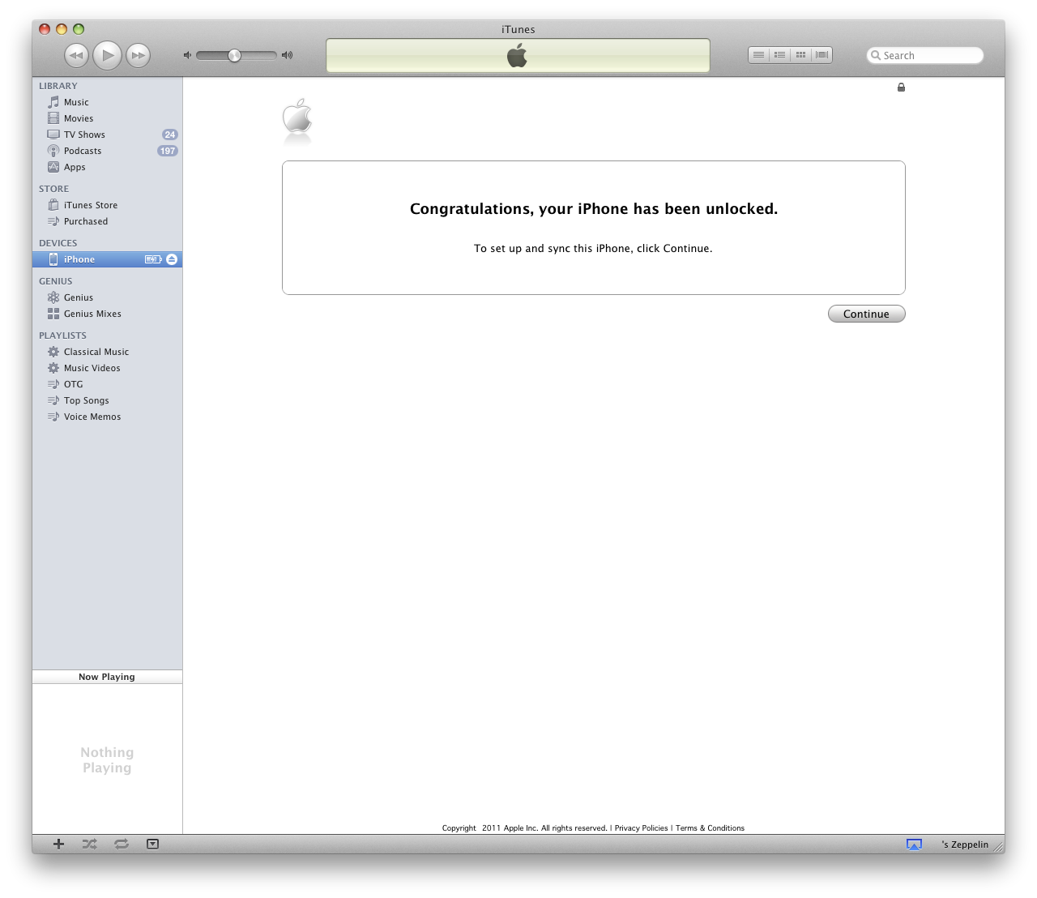The width and height of the screenshot is (1037, 898).
Task: Click the TV Shows 24 badge
Action: (x=169, y=135)
